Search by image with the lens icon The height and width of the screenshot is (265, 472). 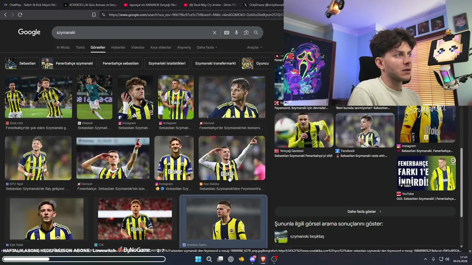click(x=246, y=33)
